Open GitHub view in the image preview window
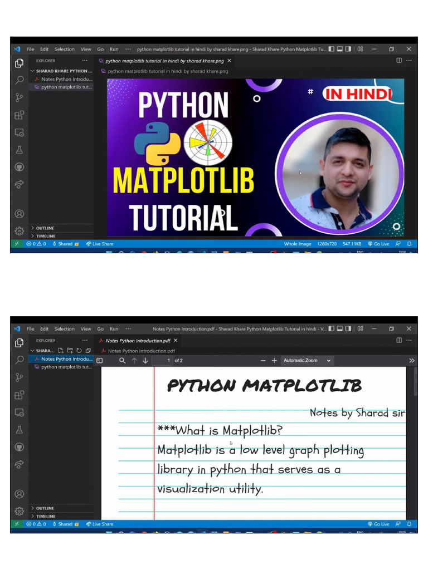Viewport: 428px width, 570px height. tap(20, 167)
